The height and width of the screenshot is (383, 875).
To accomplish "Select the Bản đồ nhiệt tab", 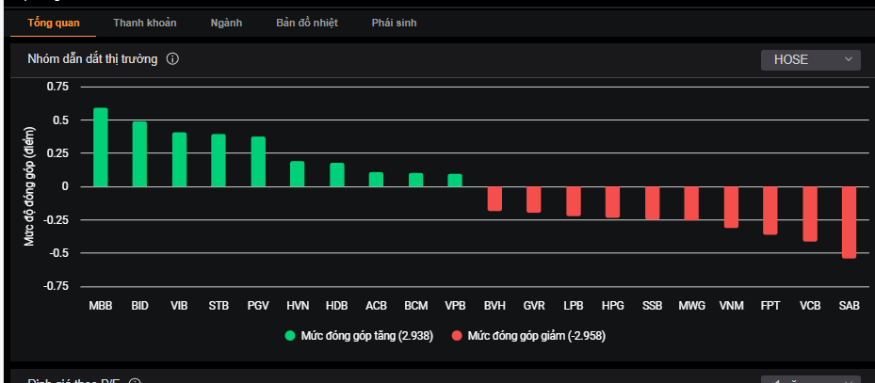I will pyautogui.click(x=306, y=23).
